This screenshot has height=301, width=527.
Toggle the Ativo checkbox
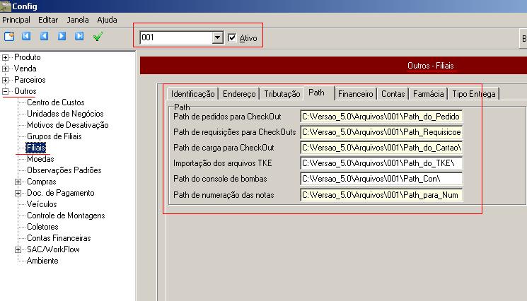[232, 37]
